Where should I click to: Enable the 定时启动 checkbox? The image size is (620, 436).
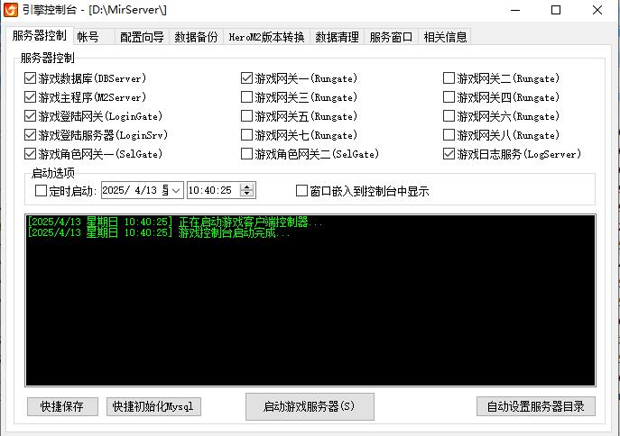point(42,191)
